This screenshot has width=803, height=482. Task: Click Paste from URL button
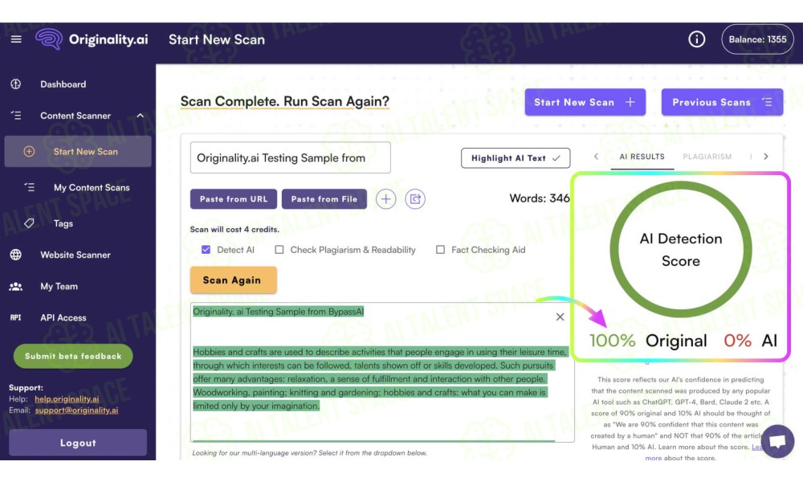tap(234, 198)
